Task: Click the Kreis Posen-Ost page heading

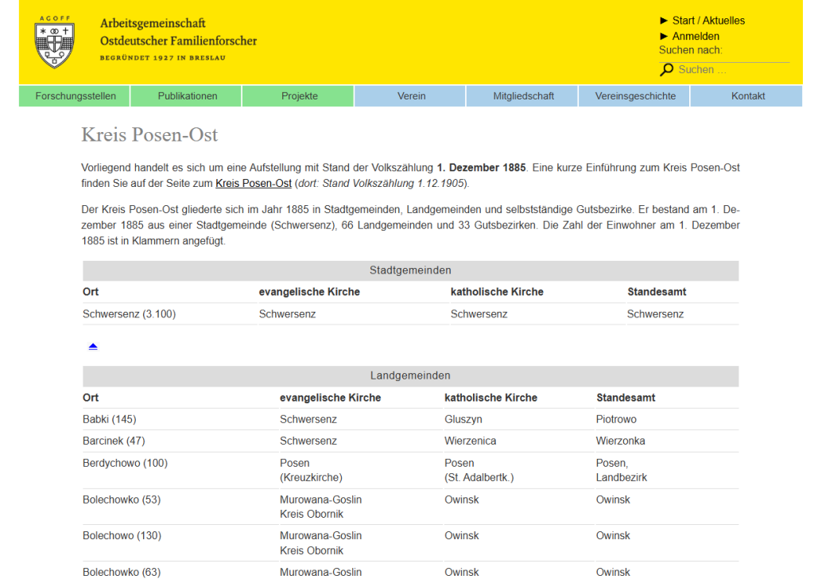Action: [x=149, y=134]
